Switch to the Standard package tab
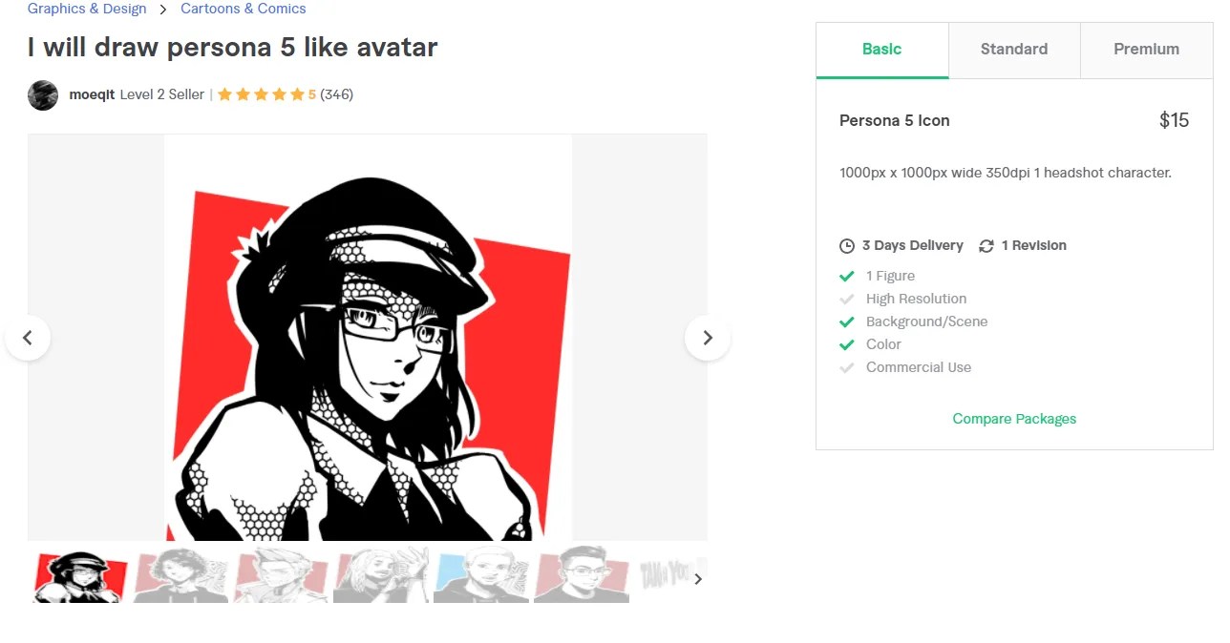Image resolution: width=1230 pixels, height=643 pixels. click(1013, 49)
